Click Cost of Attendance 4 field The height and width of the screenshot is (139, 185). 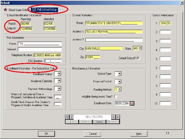pos(165,50)
